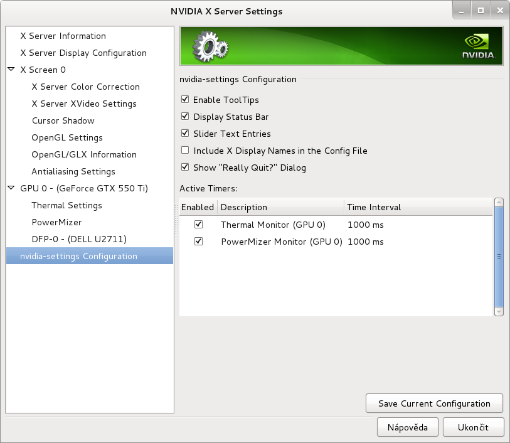Open Thermal Settings page
Image resolution: width=510 pixels, height=443 pixels.
66,205
